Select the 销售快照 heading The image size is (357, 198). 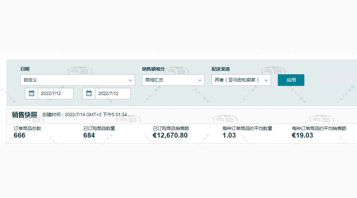[x=24, y=115]
